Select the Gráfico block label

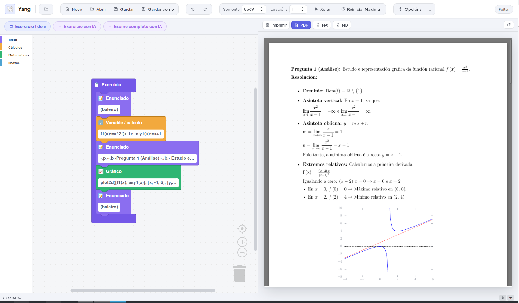coord(114,171)
